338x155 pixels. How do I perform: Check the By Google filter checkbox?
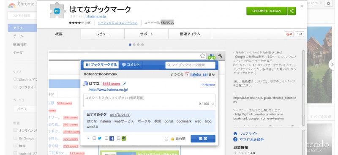click(x=15, y=138)
